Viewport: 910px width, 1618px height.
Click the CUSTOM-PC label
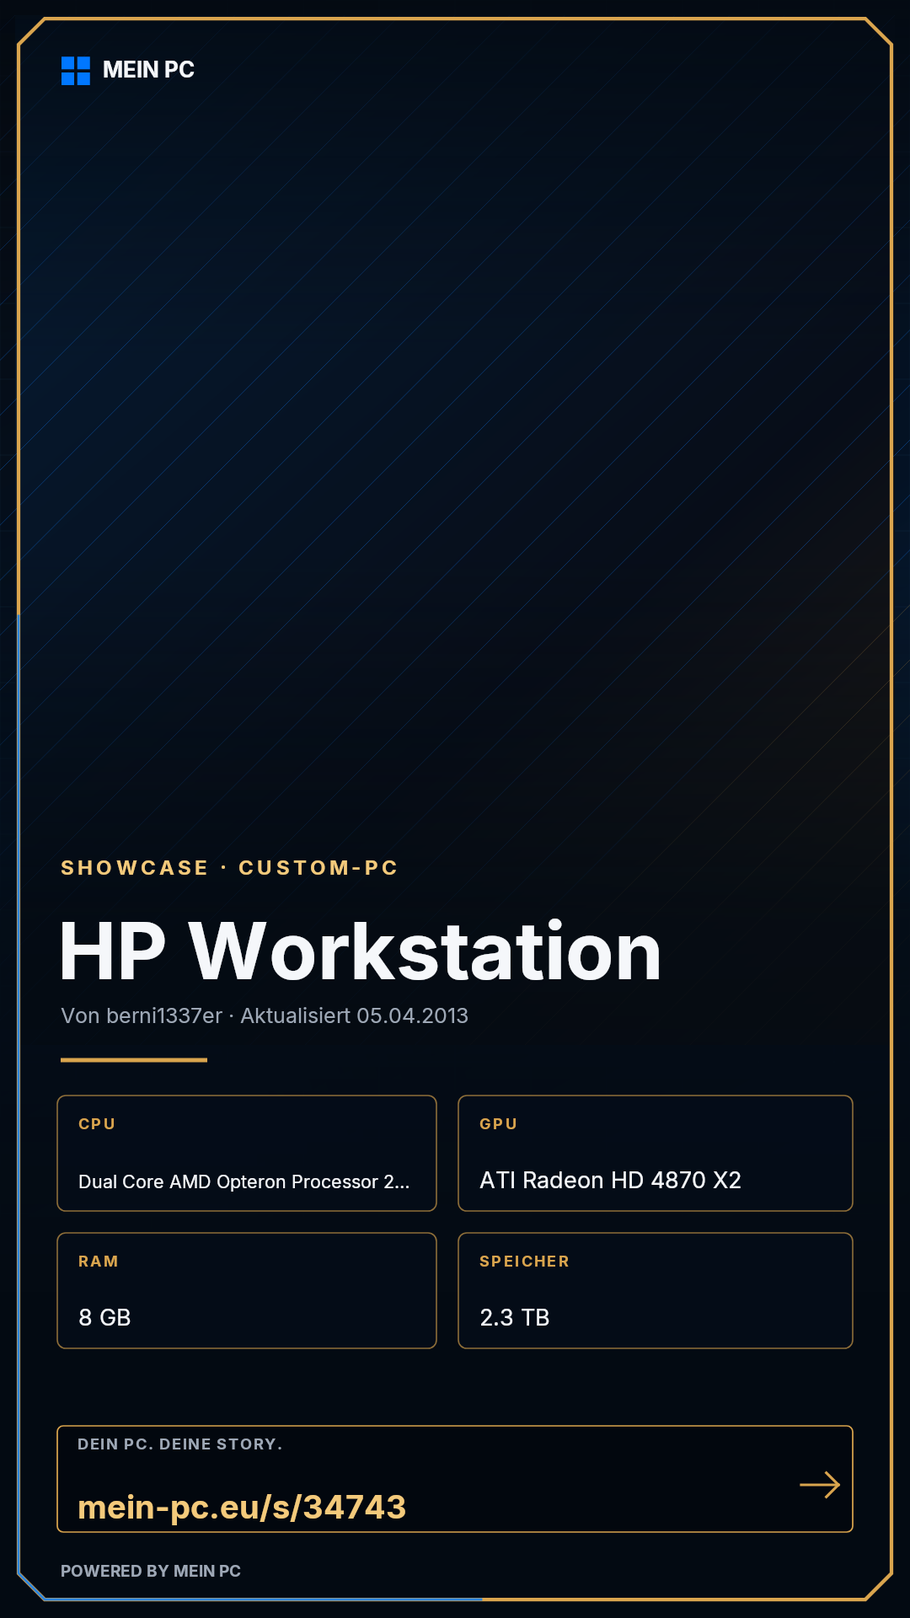pyautogui.click(x=318, y=868)
